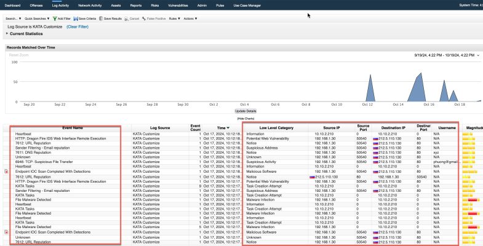Click Reset Zoom on the chart
Screen dimensions: 483x246
coord(19,55)
